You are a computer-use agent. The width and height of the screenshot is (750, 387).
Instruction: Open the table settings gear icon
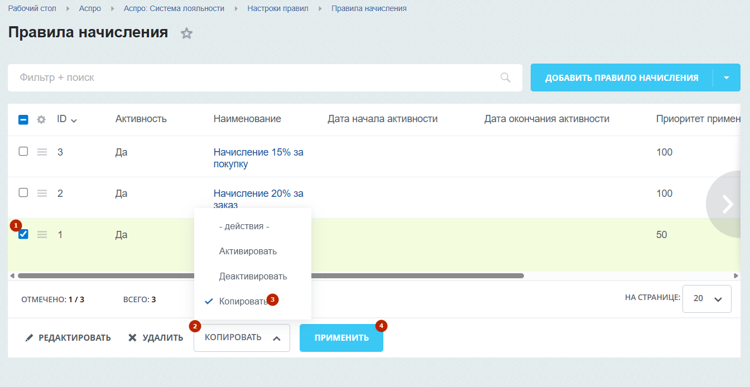[41, 119]
